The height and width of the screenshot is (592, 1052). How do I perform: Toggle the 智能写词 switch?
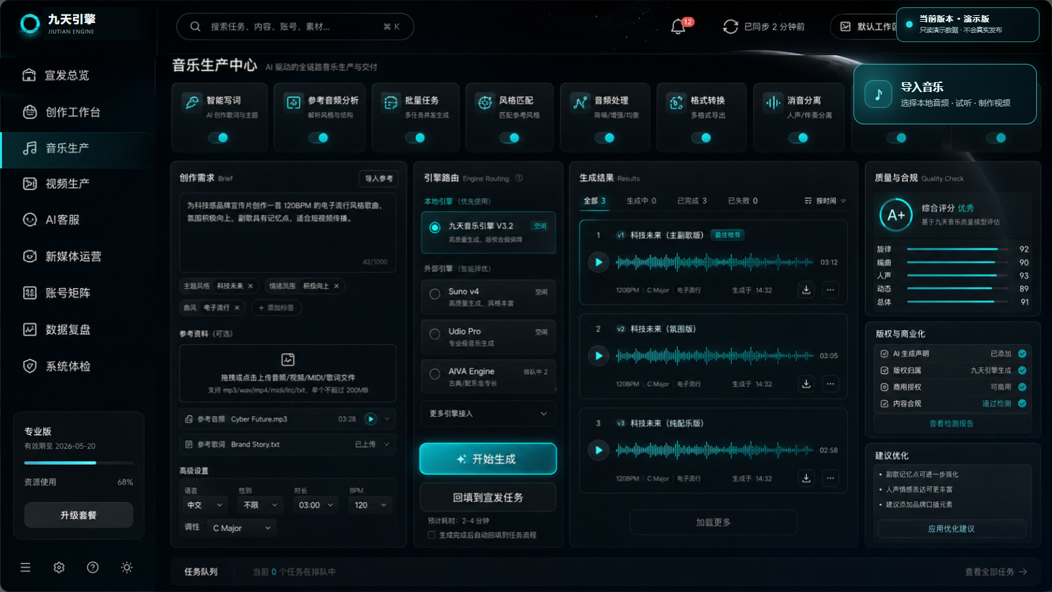click(x=218, y=137)
